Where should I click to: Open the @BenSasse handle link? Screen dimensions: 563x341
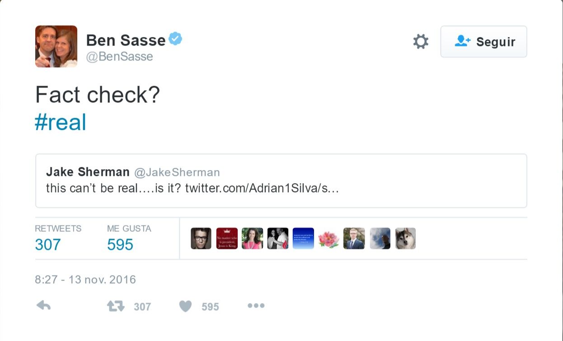pyautogui.click(x=119, y=57)
